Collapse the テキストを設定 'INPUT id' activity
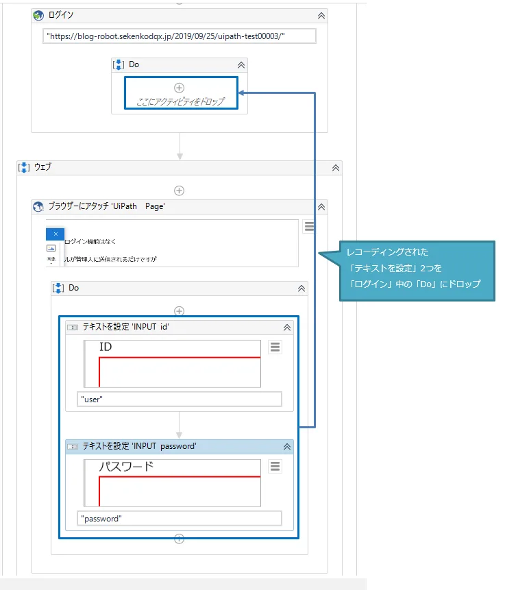This screenshot has height=590, width=505. [287, 328]
